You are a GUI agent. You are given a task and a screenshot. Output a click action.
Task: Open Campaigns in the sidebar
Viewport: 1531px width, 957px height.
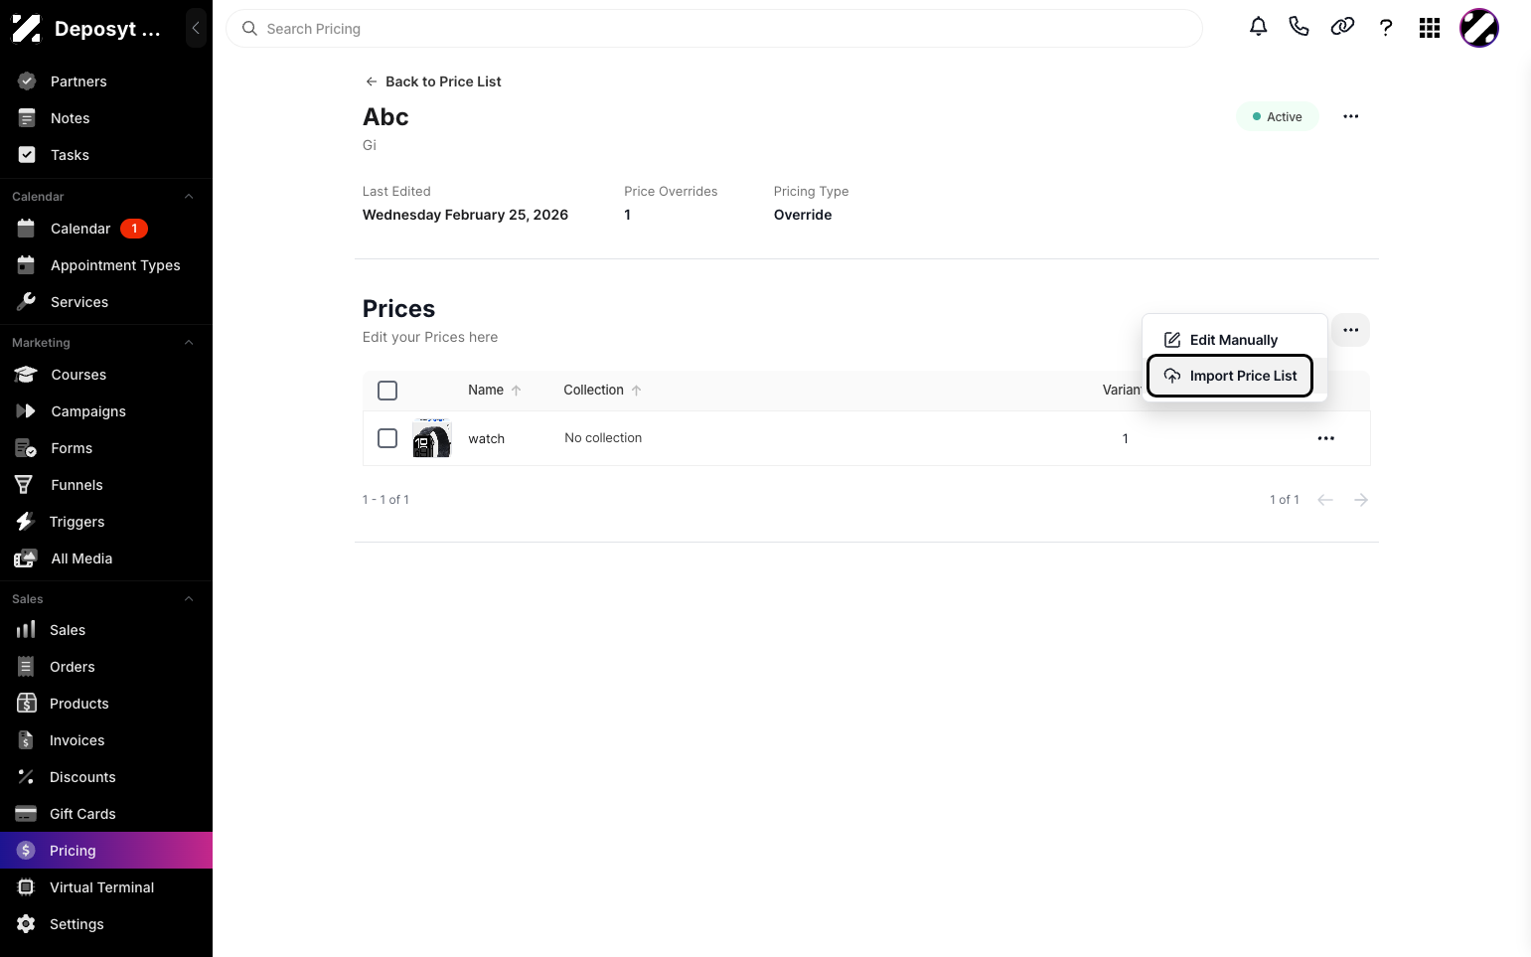pos(106,411)
